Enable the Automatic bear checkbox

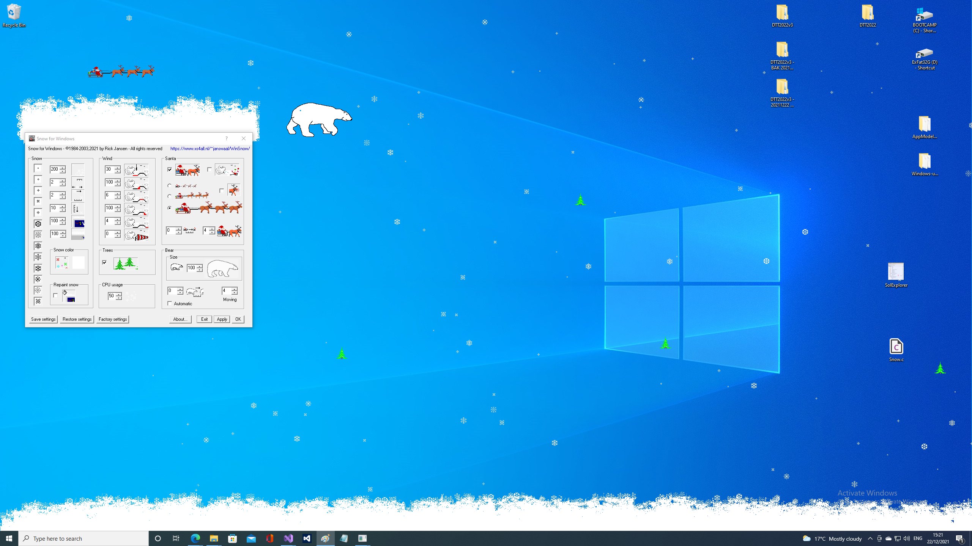(170, 304)
